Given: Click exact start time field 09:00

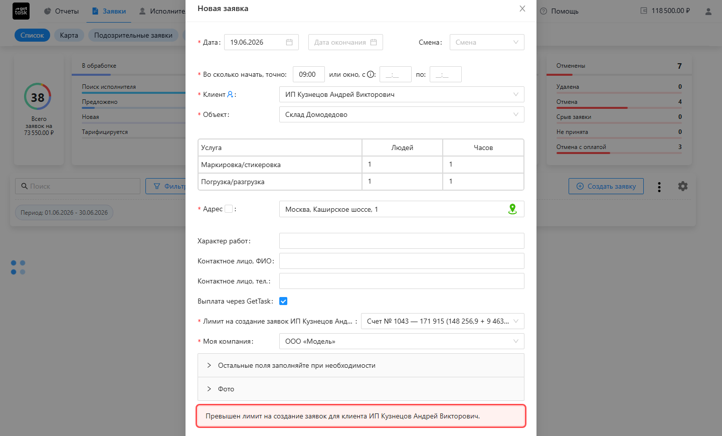Looking at the screenshot, I should (308, 74).
